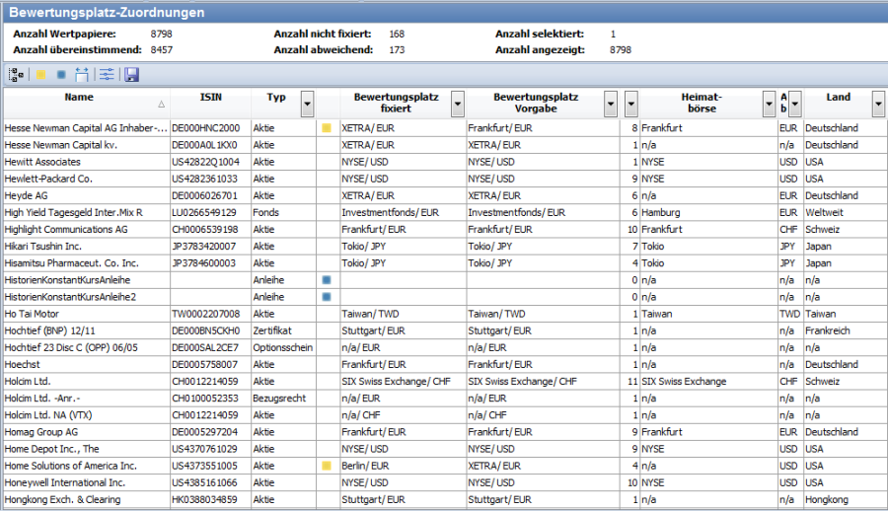The width and height of the screenshot is (888, 511).
Task: Expand the Bewertungsplatz Vorgabe filter dropdown
Action: [x=611, y=104]
